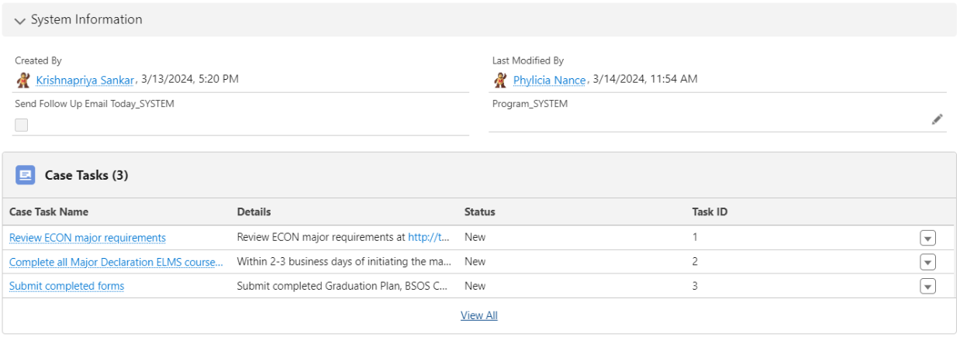The image size is (960, 337).
Task: Open Krishnapriya Sankar's user profile link
Action: (x=85, y=80)
